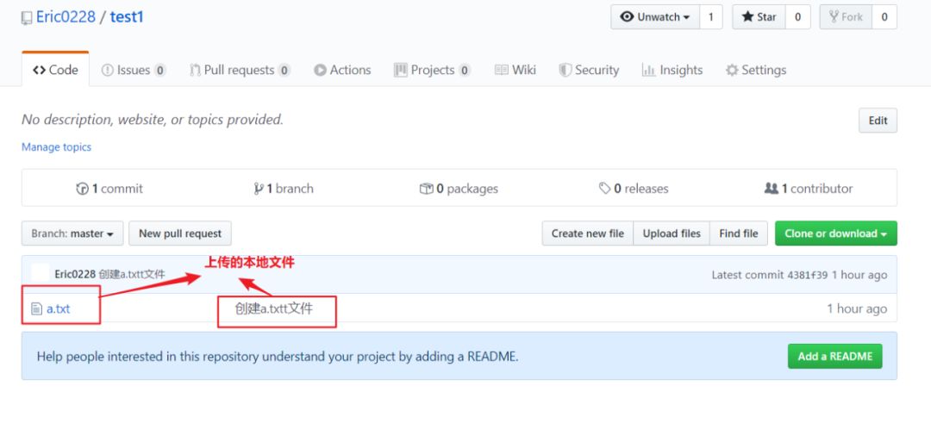Screen dimensions: 931x423
Task: Click the Eric0228 avatar in commit bar
Action: point(40,273)
